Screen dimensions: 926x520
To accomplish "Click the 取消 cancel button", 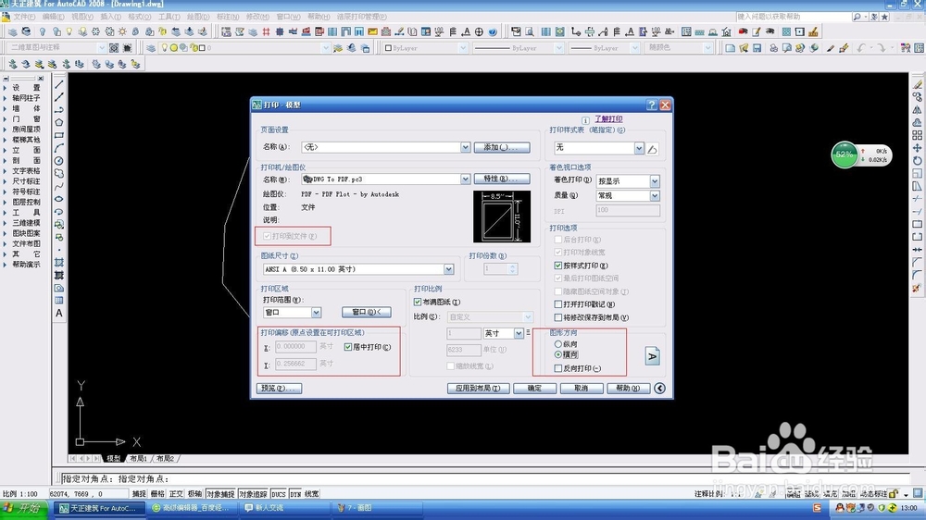I will [582, 388].
